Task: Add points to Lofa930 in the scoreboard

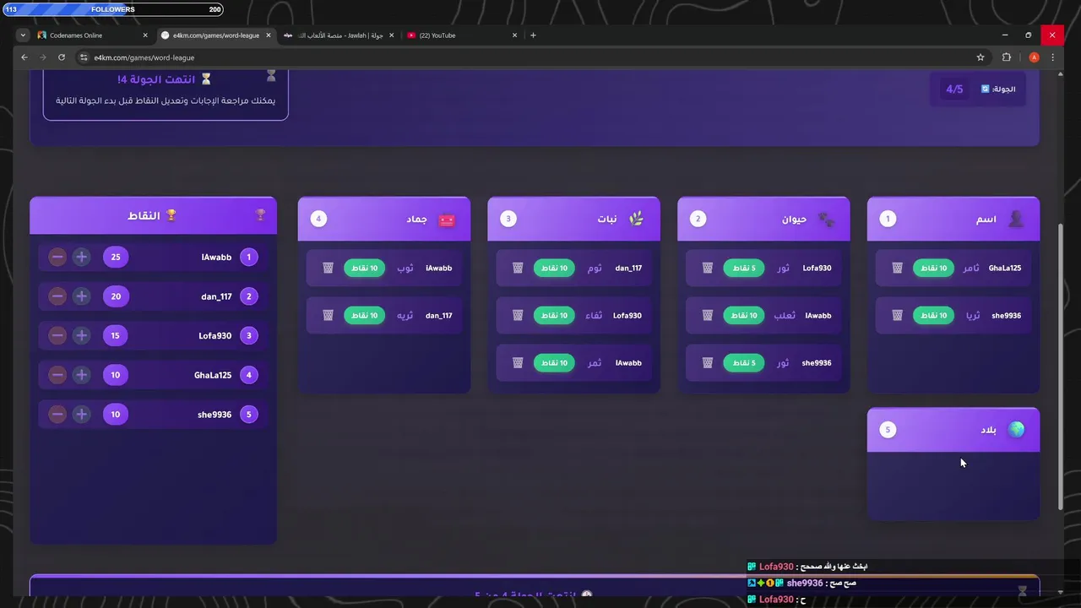Action: [x=81, y=335]
